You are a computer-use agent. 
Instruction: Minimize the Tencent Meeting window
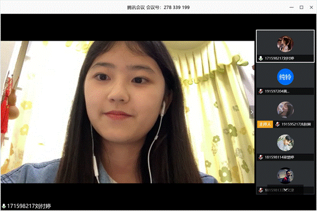pyautogui.click(x=292, y=7)
